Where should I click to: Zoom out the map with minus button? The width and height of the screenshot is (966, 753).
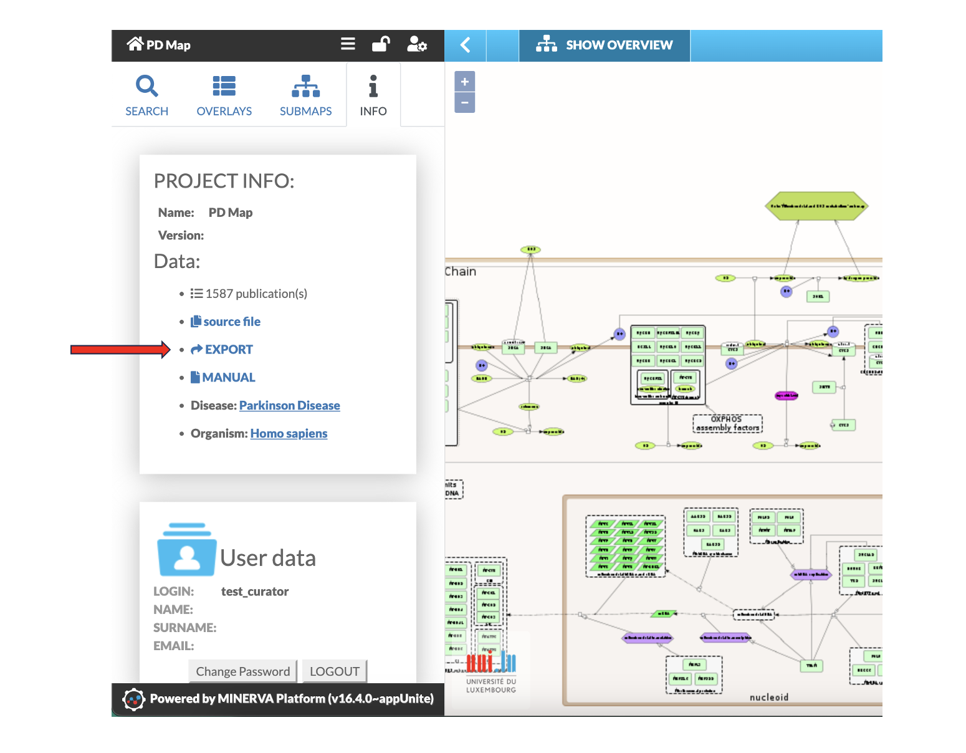[x=465, y=103]
